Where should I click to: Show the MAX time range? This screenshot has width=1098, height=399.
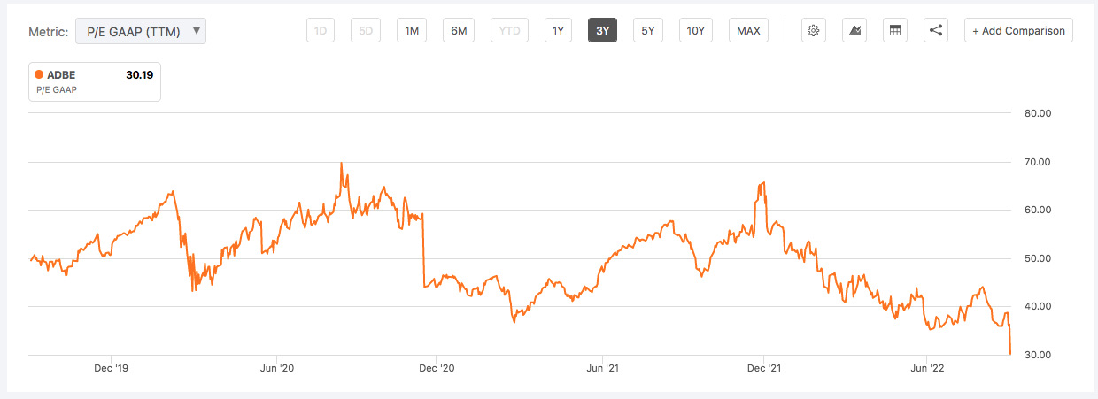coord(748,31)
